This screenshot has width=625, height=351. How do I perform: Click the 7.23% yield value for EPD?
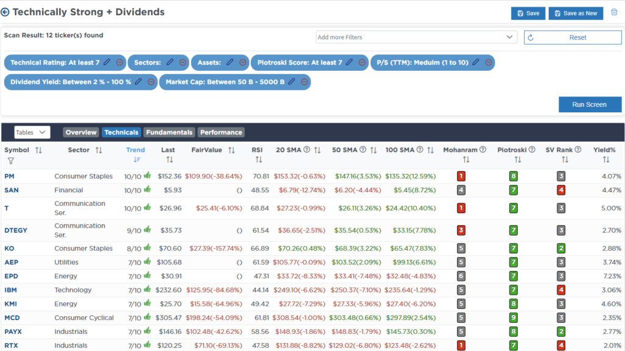tap(612, 276)
